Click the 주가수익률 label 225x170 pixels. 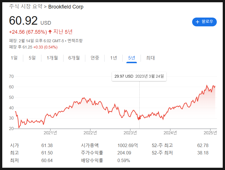[92, 153]
